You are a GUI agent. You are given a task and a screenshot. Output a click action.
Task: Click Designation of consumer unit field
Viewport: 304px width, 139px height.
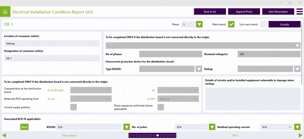coord(52,58)
